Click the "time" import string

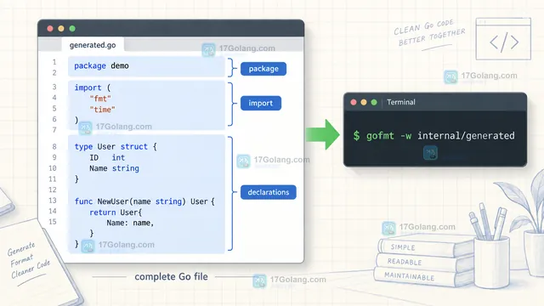tap(102, 110)
